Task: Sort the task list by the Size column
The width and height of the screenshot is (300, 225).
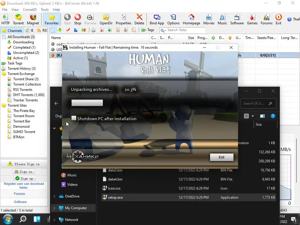Action: point(190,38)
